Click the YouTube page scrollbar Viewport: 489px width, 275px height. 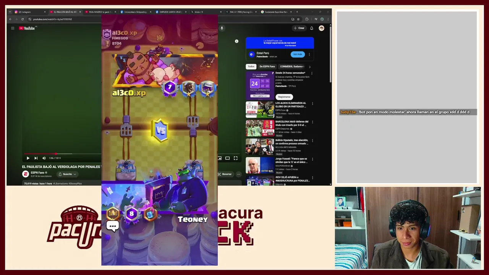tap(330, 53)
